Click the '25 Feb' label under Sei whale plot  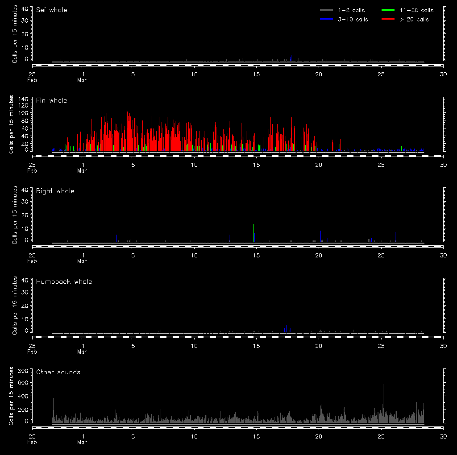32,77
